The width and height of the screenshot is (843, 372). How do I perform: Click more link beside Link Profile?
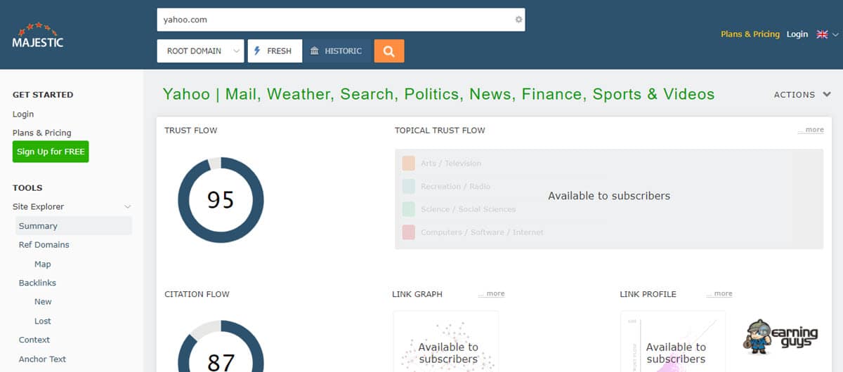pos(719,294)
